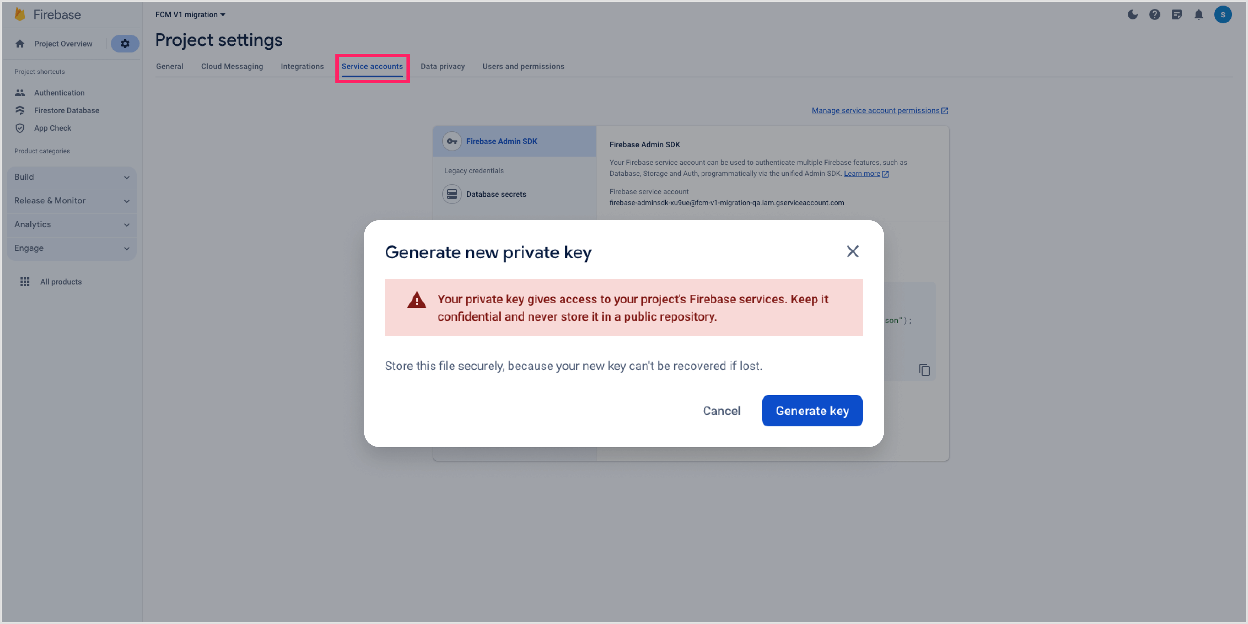Open the help question mark icon
Viewport: 1248px width, 624px height.
[x=1154, y=14]
